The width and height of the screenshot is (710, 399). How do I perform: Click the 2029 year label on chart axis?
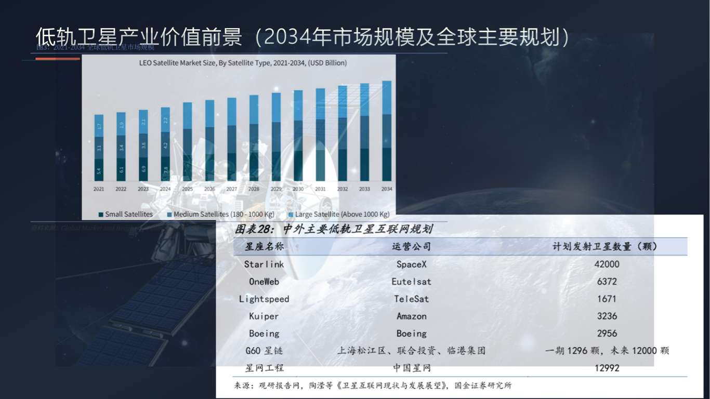276,189
